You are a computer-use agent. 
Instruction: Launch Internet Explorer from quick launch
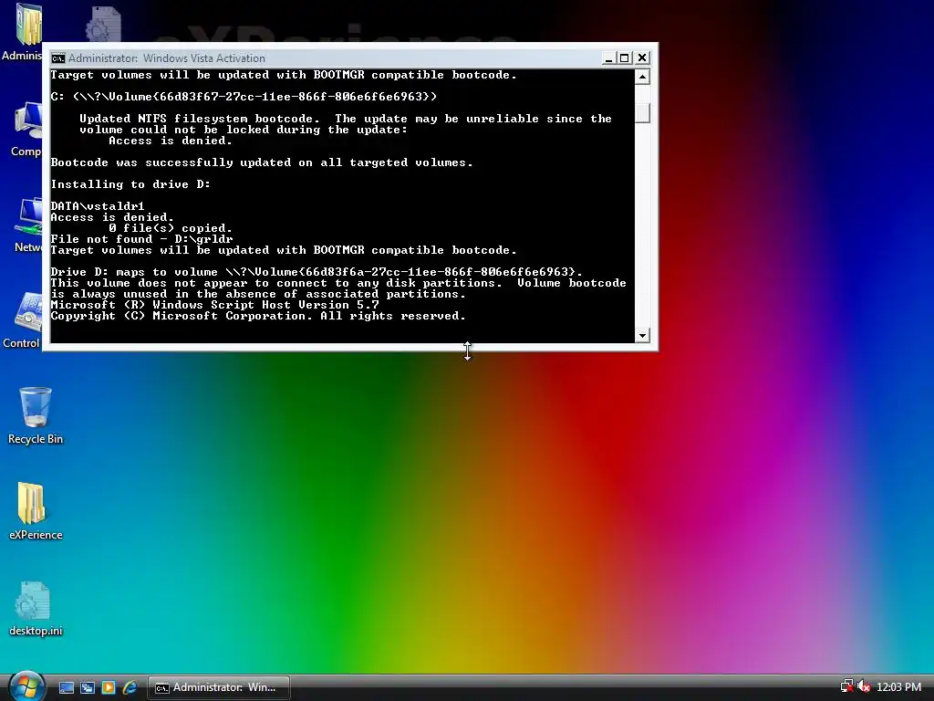click(130, 687)
